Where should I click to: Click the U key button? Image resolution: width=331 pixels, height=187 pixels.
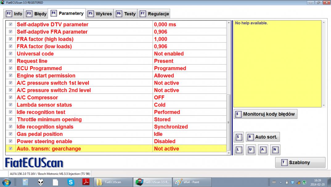tap(251, 150)
